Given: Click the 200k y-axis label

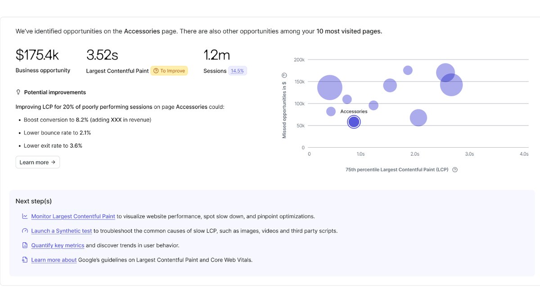Looking at the screenshot, I should [299, 60].
